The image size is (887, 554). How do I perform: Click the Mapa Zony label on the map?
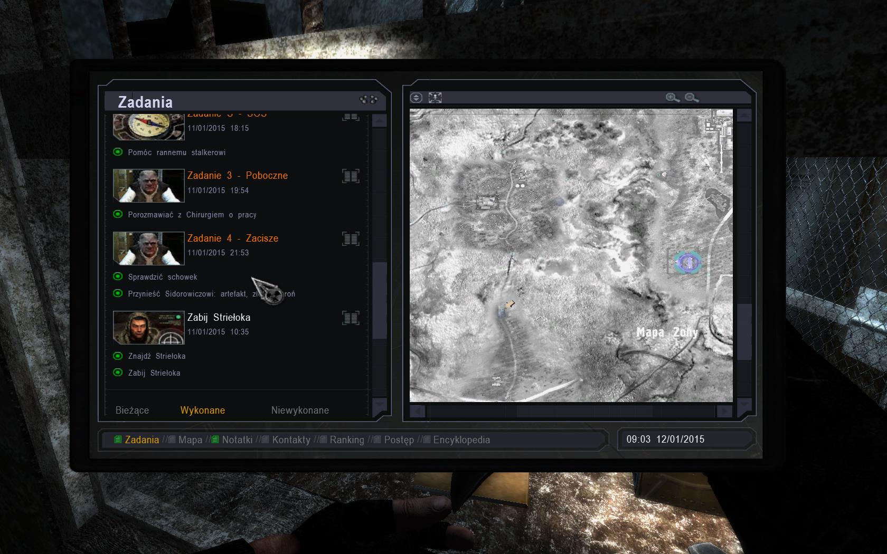[667, 332]
